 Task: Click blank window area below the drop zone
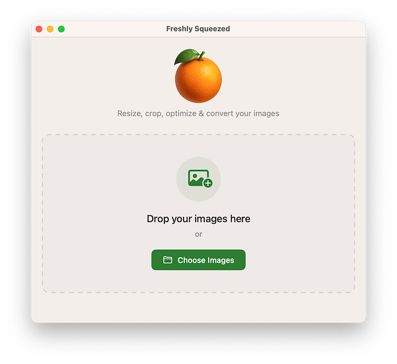[198, 307]
